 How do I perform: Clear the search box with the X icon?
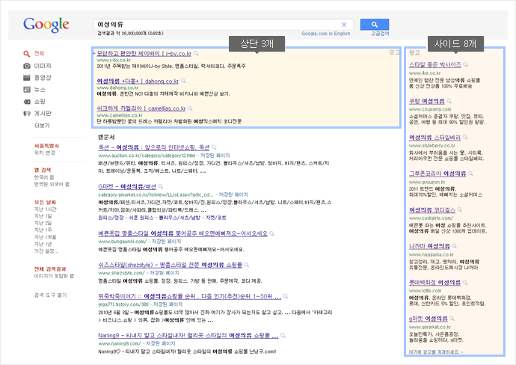(x=344, y=24)
